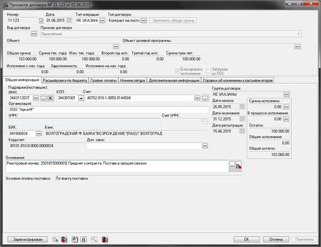This screenshot has height=247, width=321.
Task: Click the clear (X) button beside ИНН
Action: click(50, 98)
